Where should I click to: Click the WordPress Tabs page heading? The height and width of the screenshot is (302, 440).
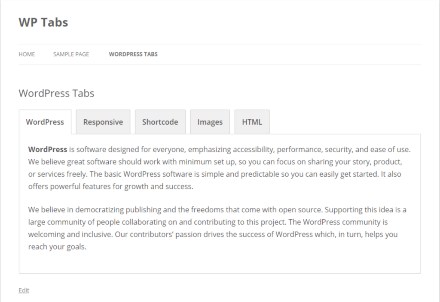56,93
